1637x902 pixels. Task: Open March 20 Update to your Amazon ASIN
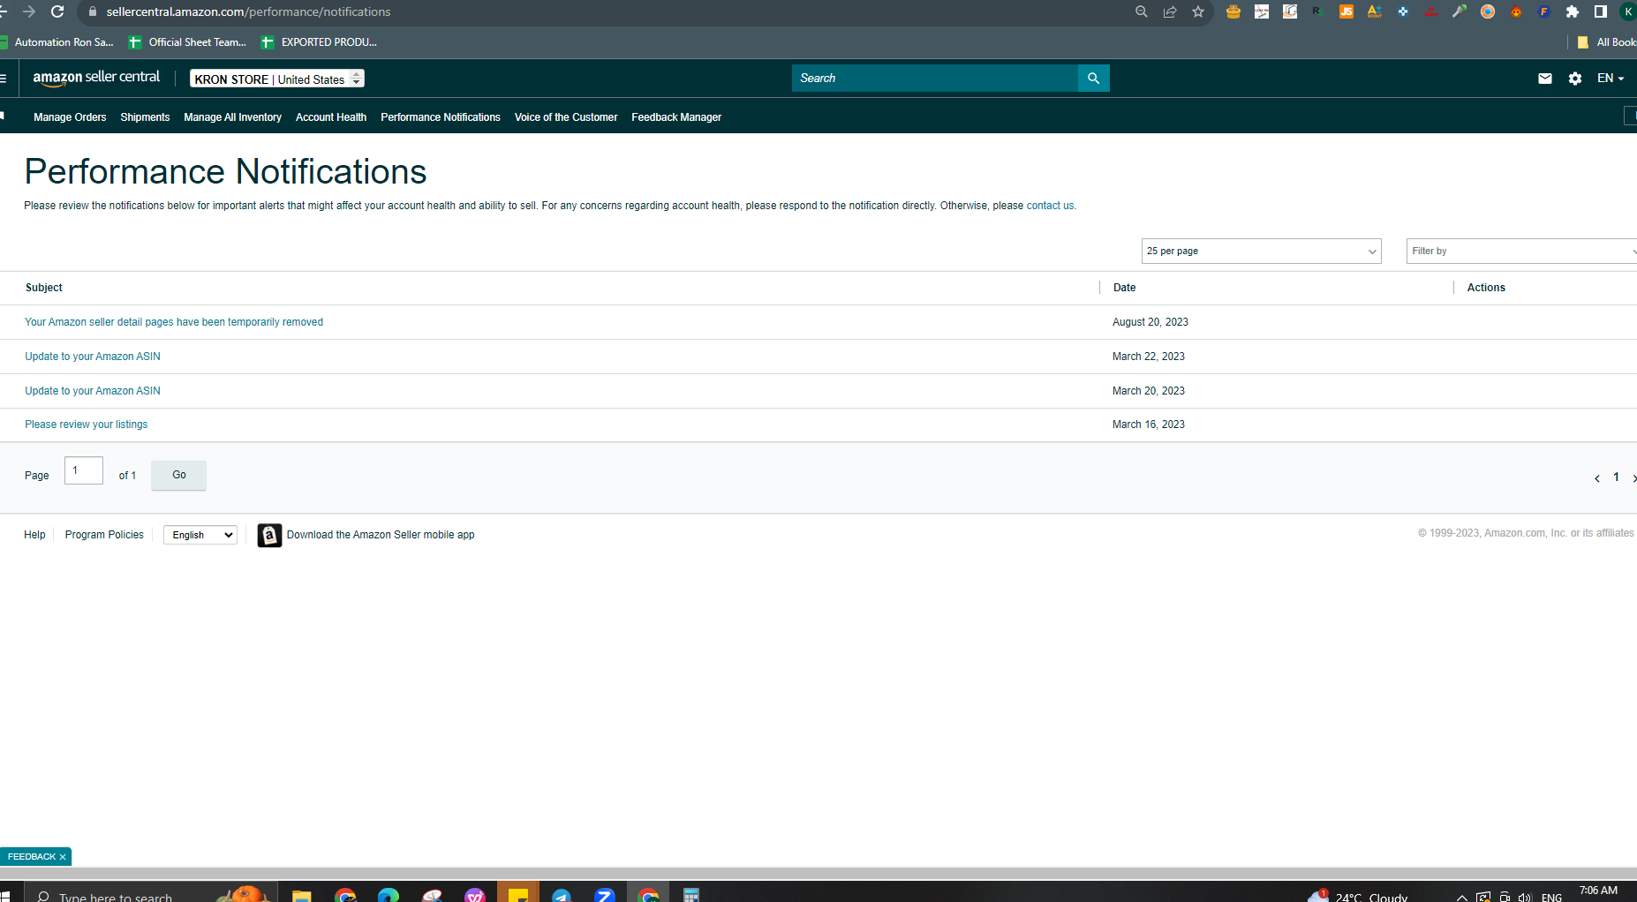pyautogui.click(x=93, y=391)
